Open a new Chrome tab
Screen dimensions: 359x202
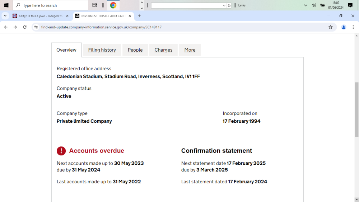click(x=139, y=16)
